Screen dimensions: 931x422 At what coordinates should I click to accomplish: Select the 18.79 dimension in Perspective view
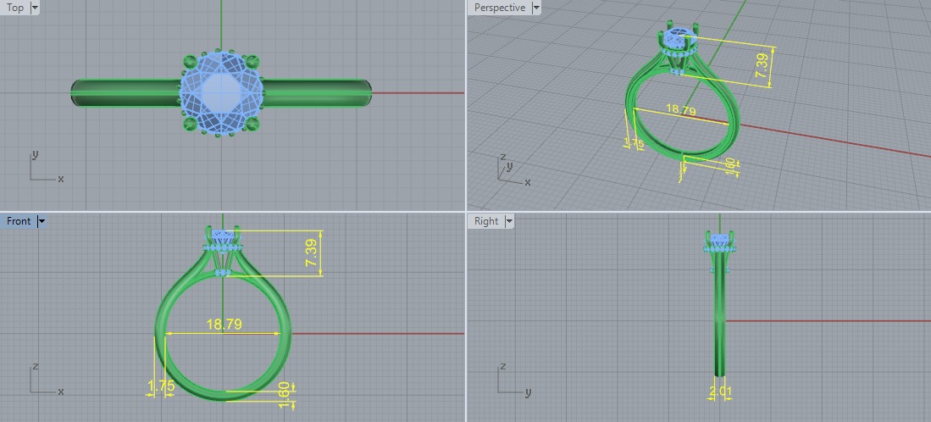coord(680,109)
